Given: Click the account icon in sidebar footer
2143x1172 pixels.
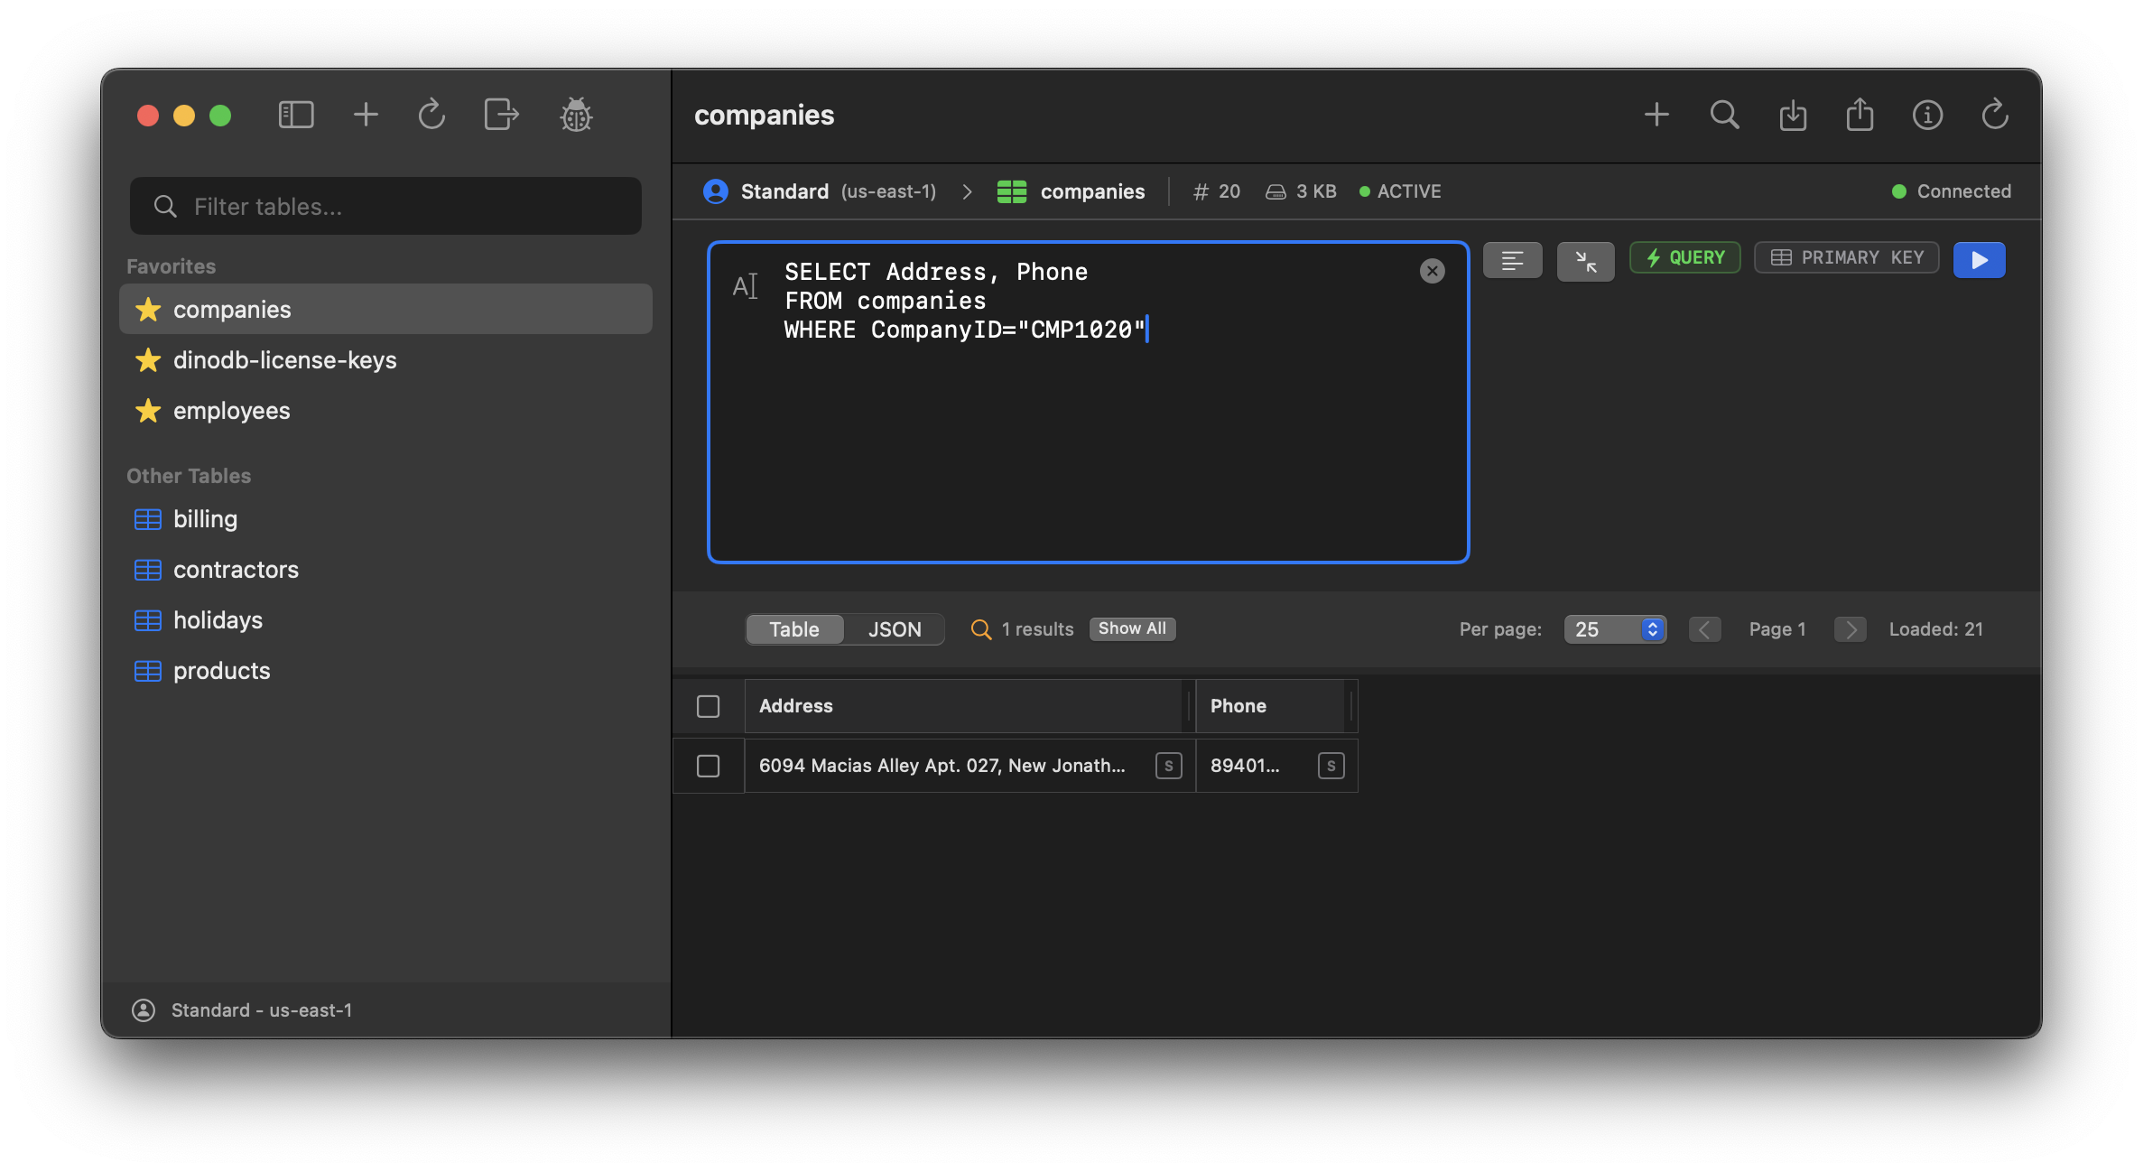Looking at the screenshot, I should [144, 1010].
